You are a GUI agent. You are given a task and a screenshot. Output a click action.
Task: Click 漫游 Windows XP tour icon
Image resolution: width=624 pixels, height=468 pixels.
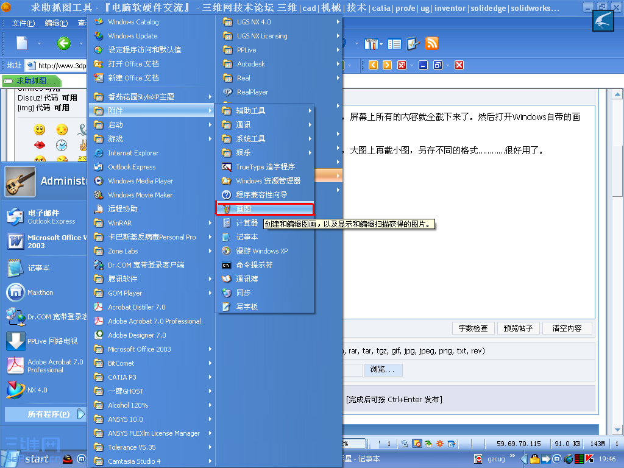(227, 250)
